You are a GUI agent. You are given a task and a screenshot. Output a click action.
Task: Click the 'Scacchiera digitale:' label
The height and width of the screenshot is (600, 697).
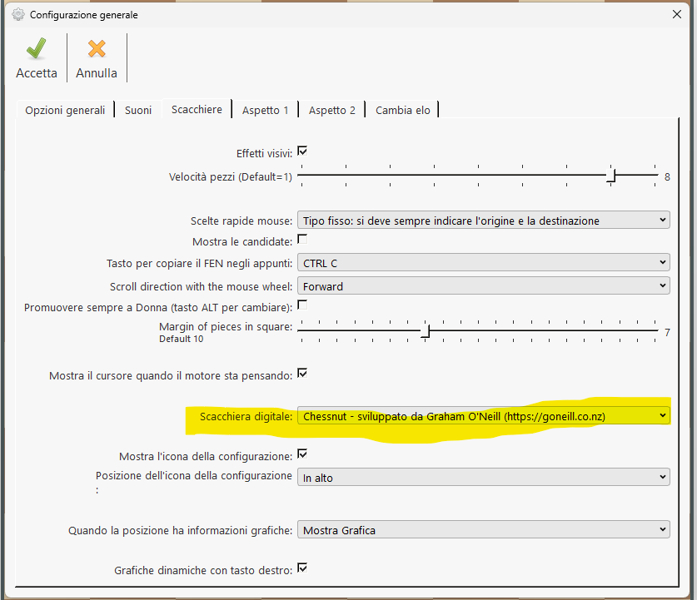pos(246,417)
